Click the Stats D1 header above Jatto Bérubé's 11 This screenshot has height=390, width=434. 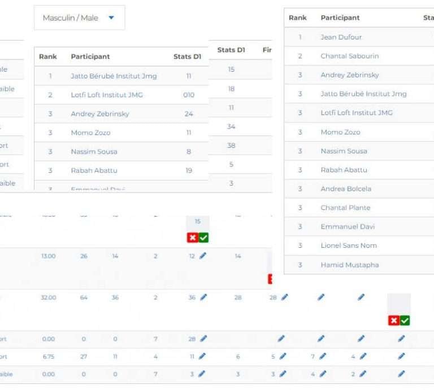point(187,56)
